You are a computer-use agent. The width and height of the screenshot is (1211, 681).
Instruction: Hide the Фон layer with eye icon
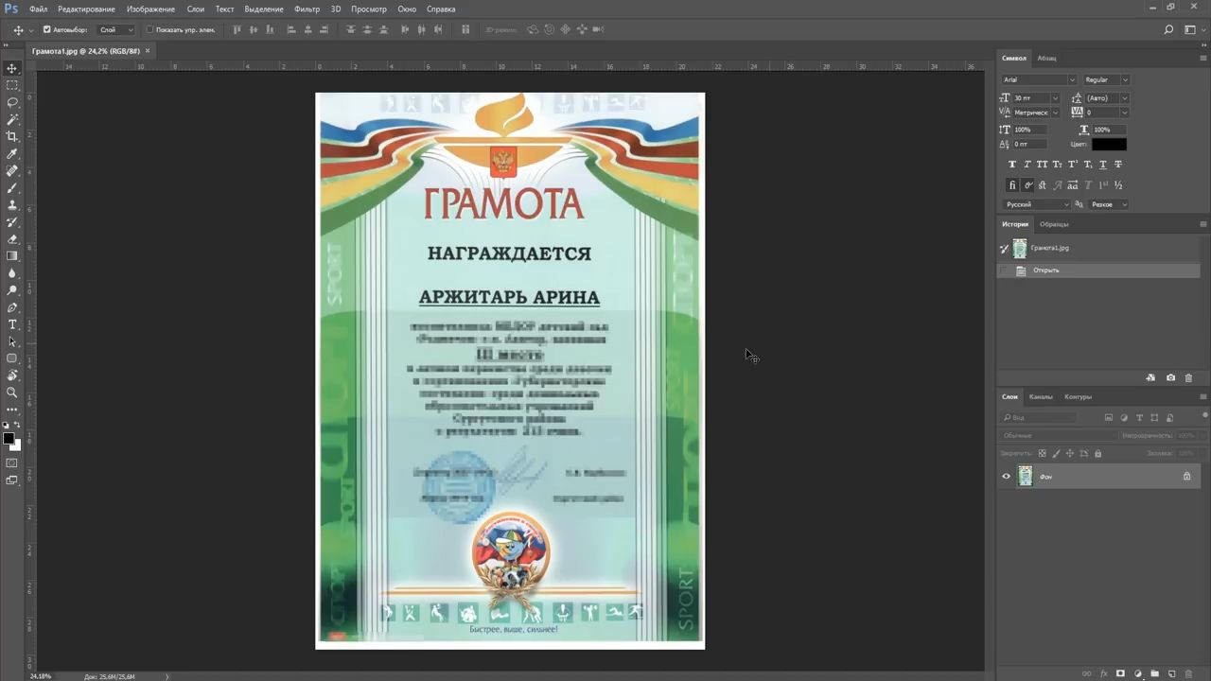[1006, 477]
